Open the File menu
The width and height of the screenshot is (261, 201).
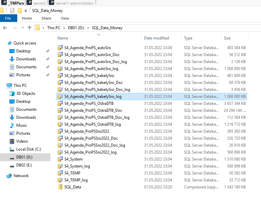click(8, 18)
